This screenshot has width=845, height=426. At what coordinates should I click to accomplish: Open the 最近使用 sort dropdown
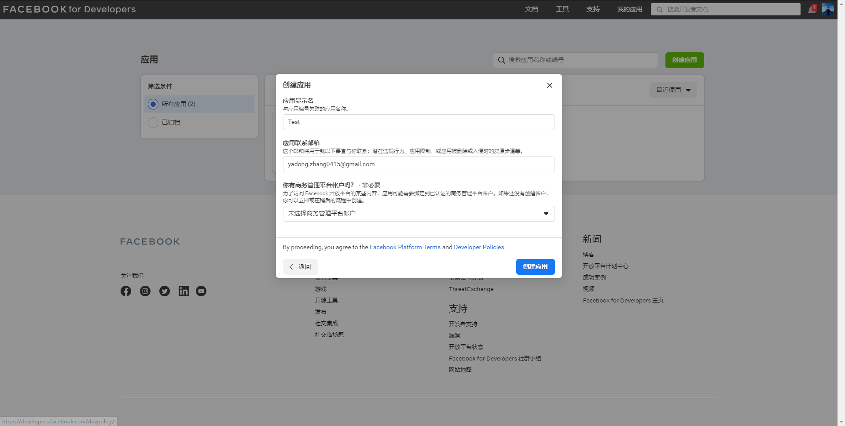(x=673, y=90)
